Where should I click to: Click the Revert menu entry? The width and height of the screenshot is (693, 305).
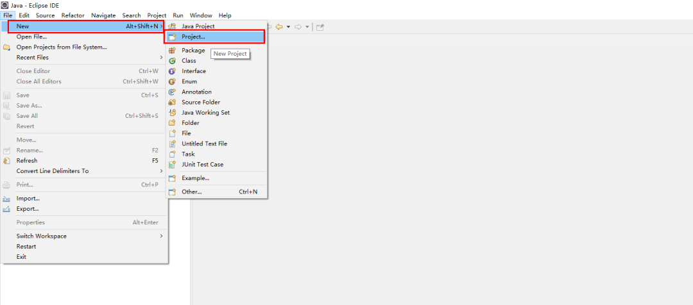[84, 126]
